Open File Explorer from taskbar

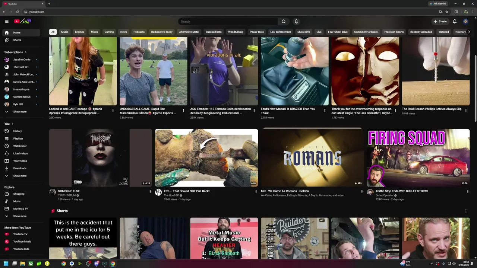tap(22, 264)
